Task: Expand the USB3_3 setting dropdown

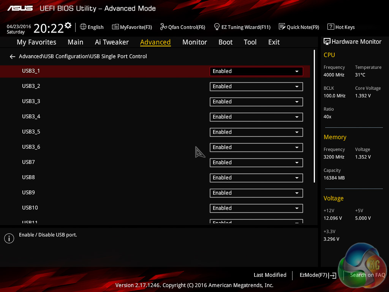Action: [x=256, y=102]
